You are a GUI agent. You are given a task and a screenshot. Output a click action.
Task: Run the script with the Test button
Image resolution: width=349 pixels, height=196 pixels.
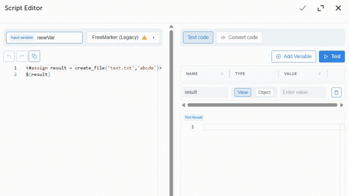[x=332, y=57]
